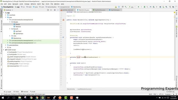Screen dimensions: 178x100
Task: Open the Build tool window button
Action: coord(33,92)
